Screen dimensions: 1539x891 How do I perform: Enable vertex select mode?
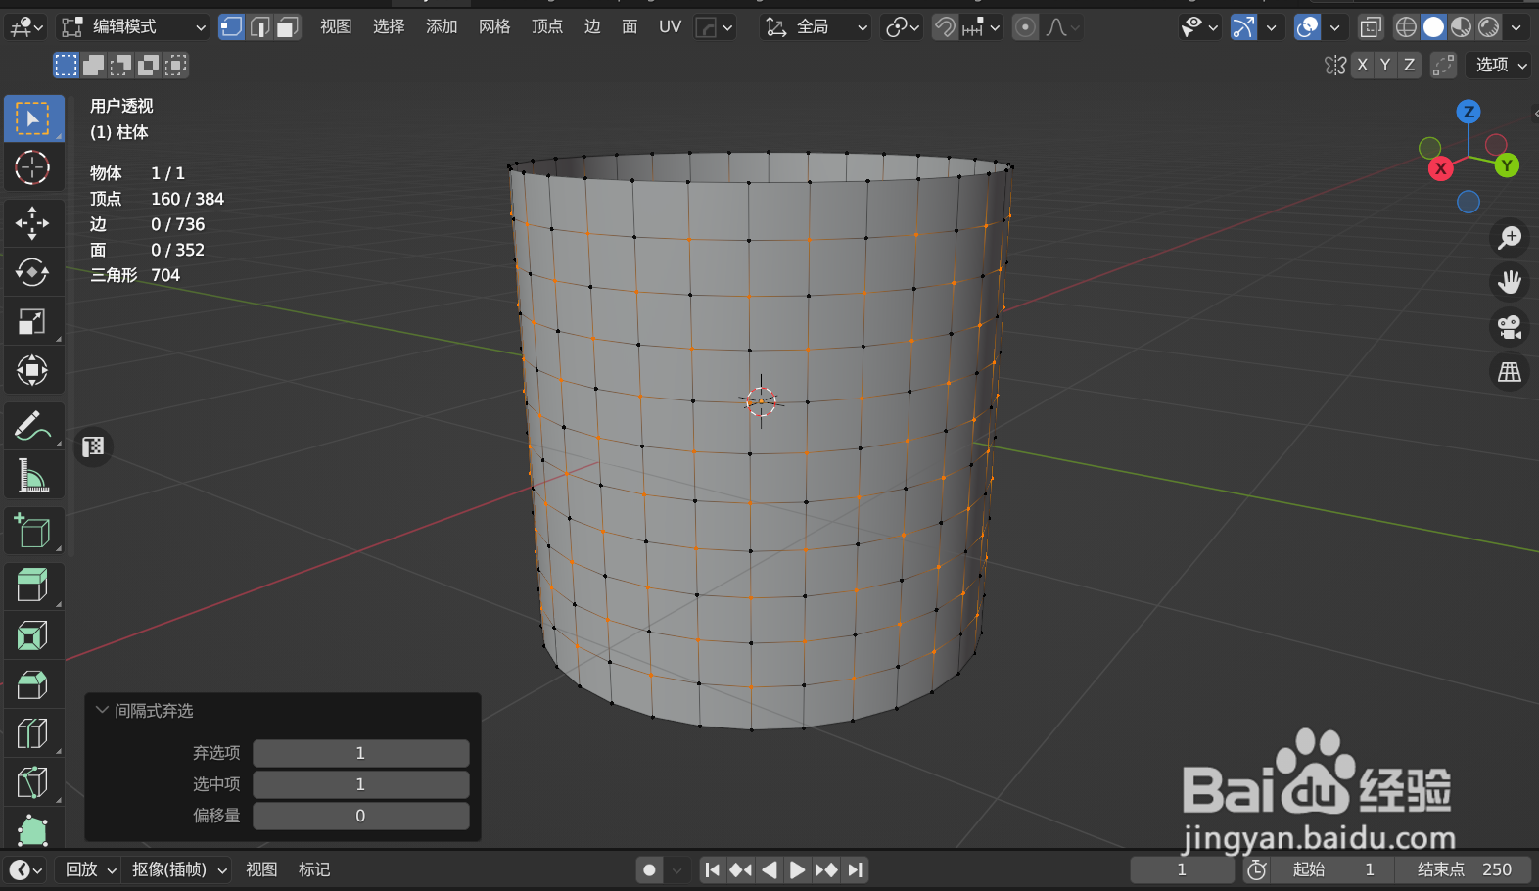tap(231, 26)
